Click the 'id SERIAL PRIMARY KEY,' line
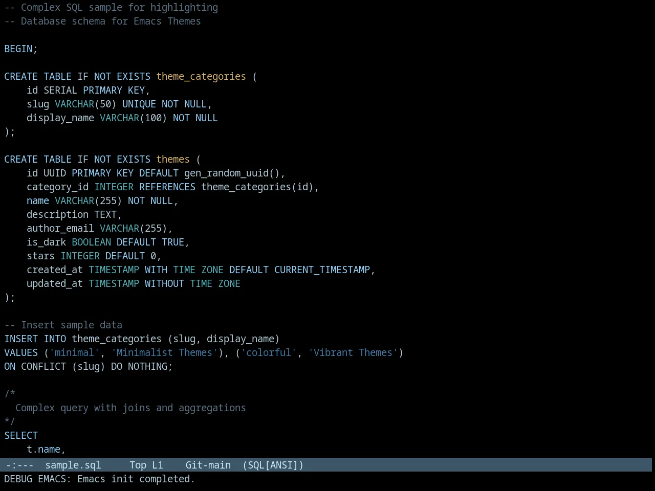 tap(89, 90)
